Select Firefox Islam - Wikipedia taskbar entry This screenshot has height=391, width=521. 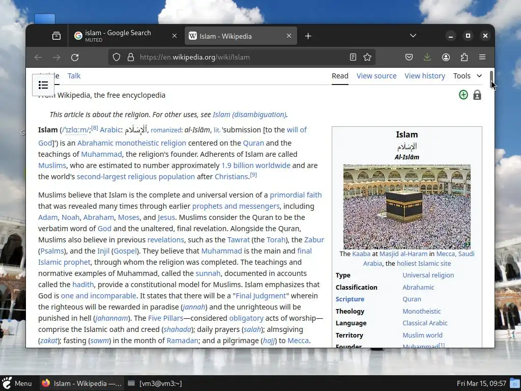pos(81,383)
